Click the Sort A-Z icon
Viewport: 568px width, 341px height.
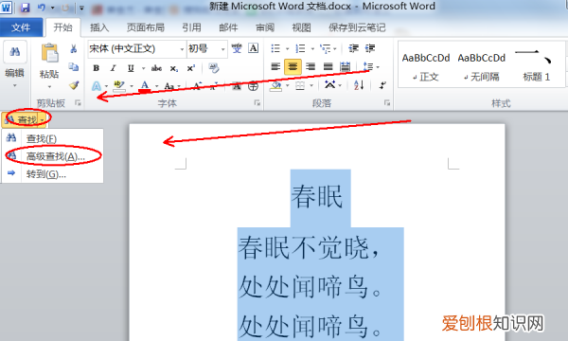pos(359,85)
